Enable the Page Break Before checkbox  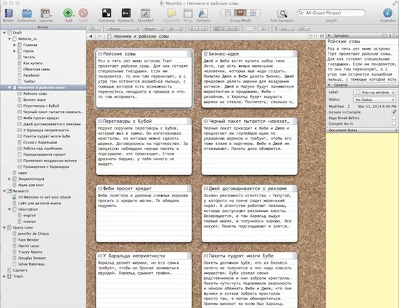(x=394, y=117)
